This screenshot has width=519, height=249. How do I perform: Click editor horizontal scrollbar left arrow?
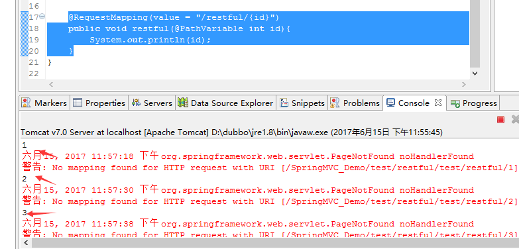[x=51, y=84]
